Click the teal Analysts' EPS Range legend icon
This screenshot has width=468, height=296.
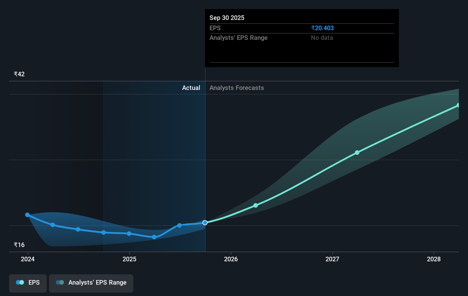[60, 282]
